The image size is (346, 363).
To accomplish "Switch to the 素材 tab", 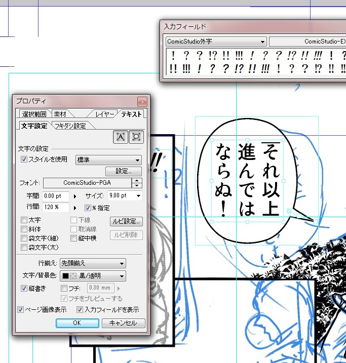I will 60,114.
